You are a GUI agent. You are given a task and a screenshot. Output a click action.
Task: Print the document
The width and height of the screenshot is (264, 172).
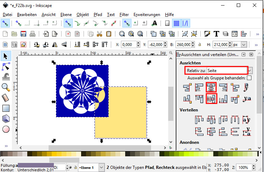tap(32, 34)
